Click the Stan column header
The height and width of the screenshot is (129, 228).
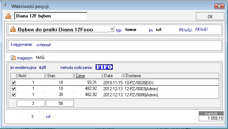click(60, 76)
